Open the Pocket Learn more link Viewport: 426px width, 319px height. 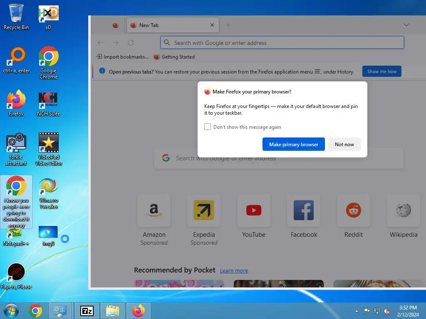pos(234,270)
